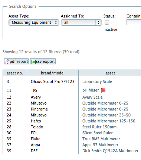
Task: Click the green Excel icon on csv export
Action: (x=33, y=62)
